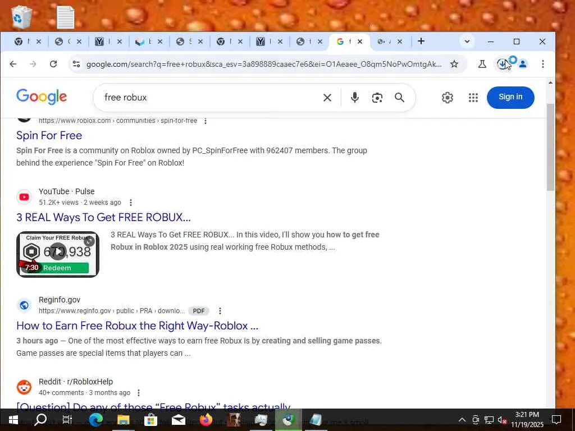Show hidden system tray icons chevron
The image size is (575, 431).
coord(462,420)
